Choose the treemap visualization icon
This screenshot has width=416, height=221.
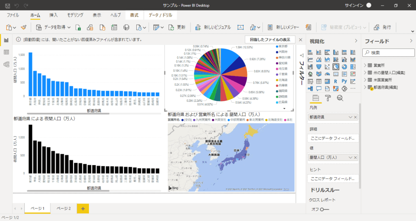(x=353, y=67)
